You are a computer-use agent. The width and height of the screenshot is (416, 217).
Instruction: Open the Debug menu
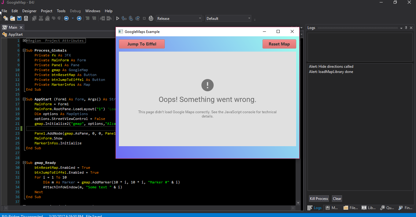tap(75, 11)
